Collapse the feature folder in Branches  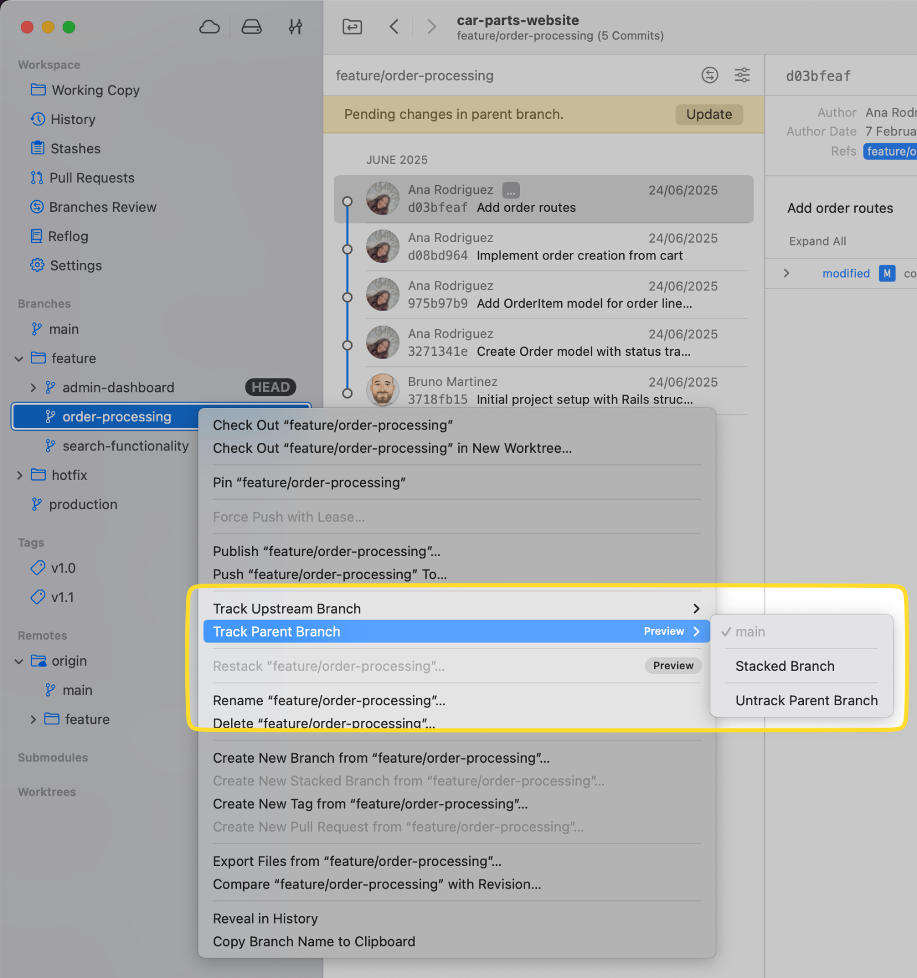(x=19, y=359)
